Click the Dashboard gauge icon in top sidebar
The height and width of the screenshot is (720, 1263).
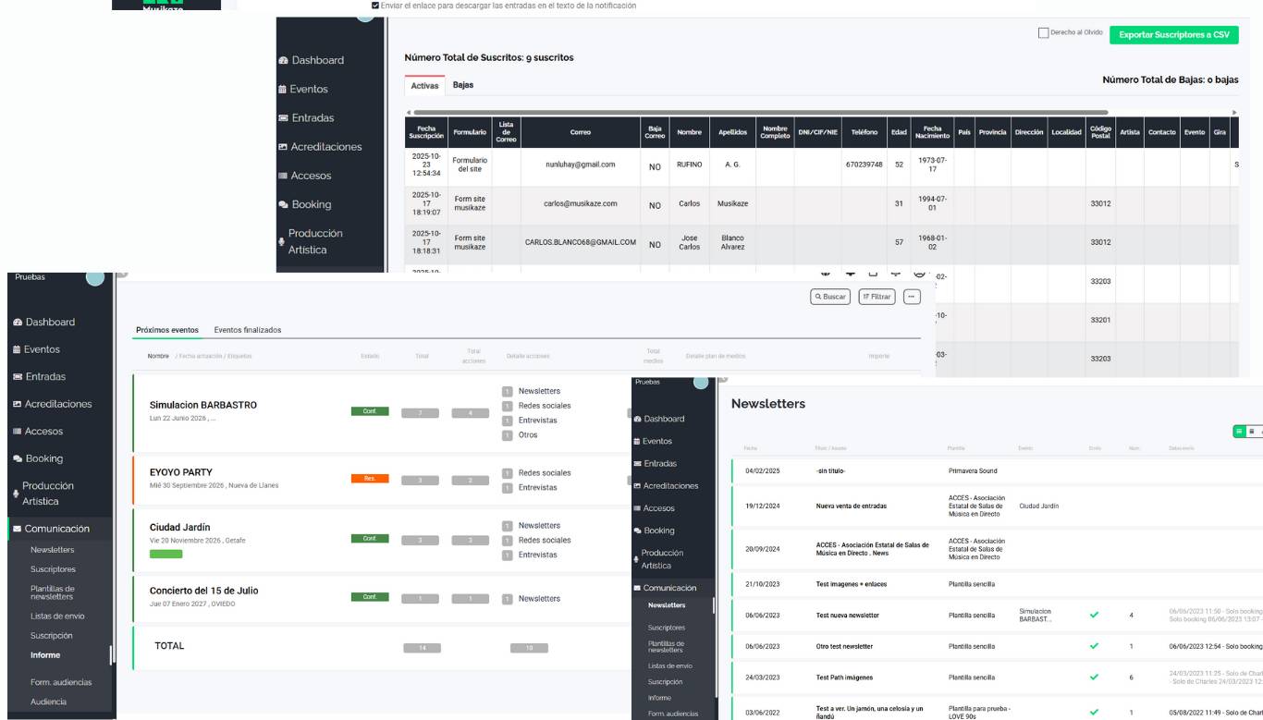click(283, 61)
